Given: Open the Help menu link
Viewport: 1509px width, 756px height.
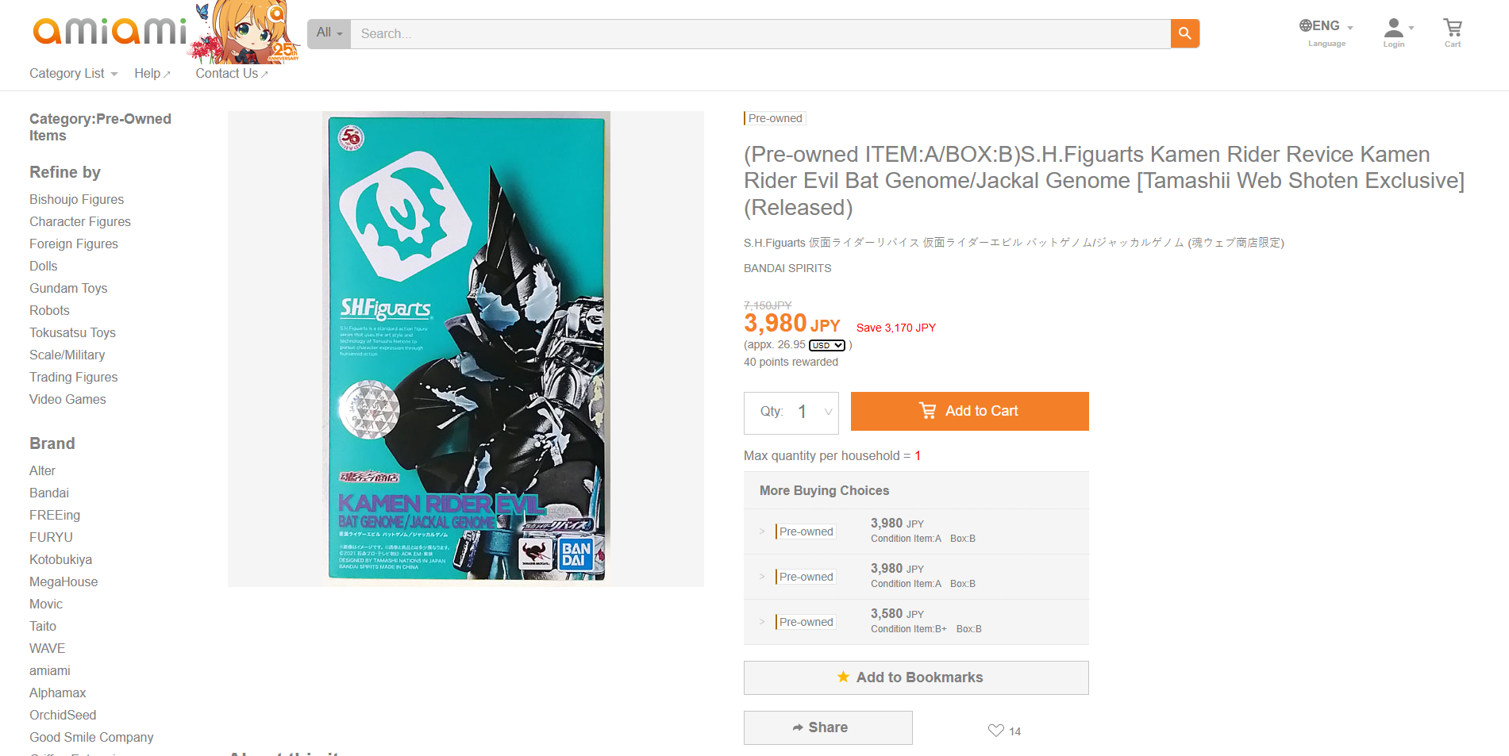Looking at the screenshot, I should click(x=152, y=74).
